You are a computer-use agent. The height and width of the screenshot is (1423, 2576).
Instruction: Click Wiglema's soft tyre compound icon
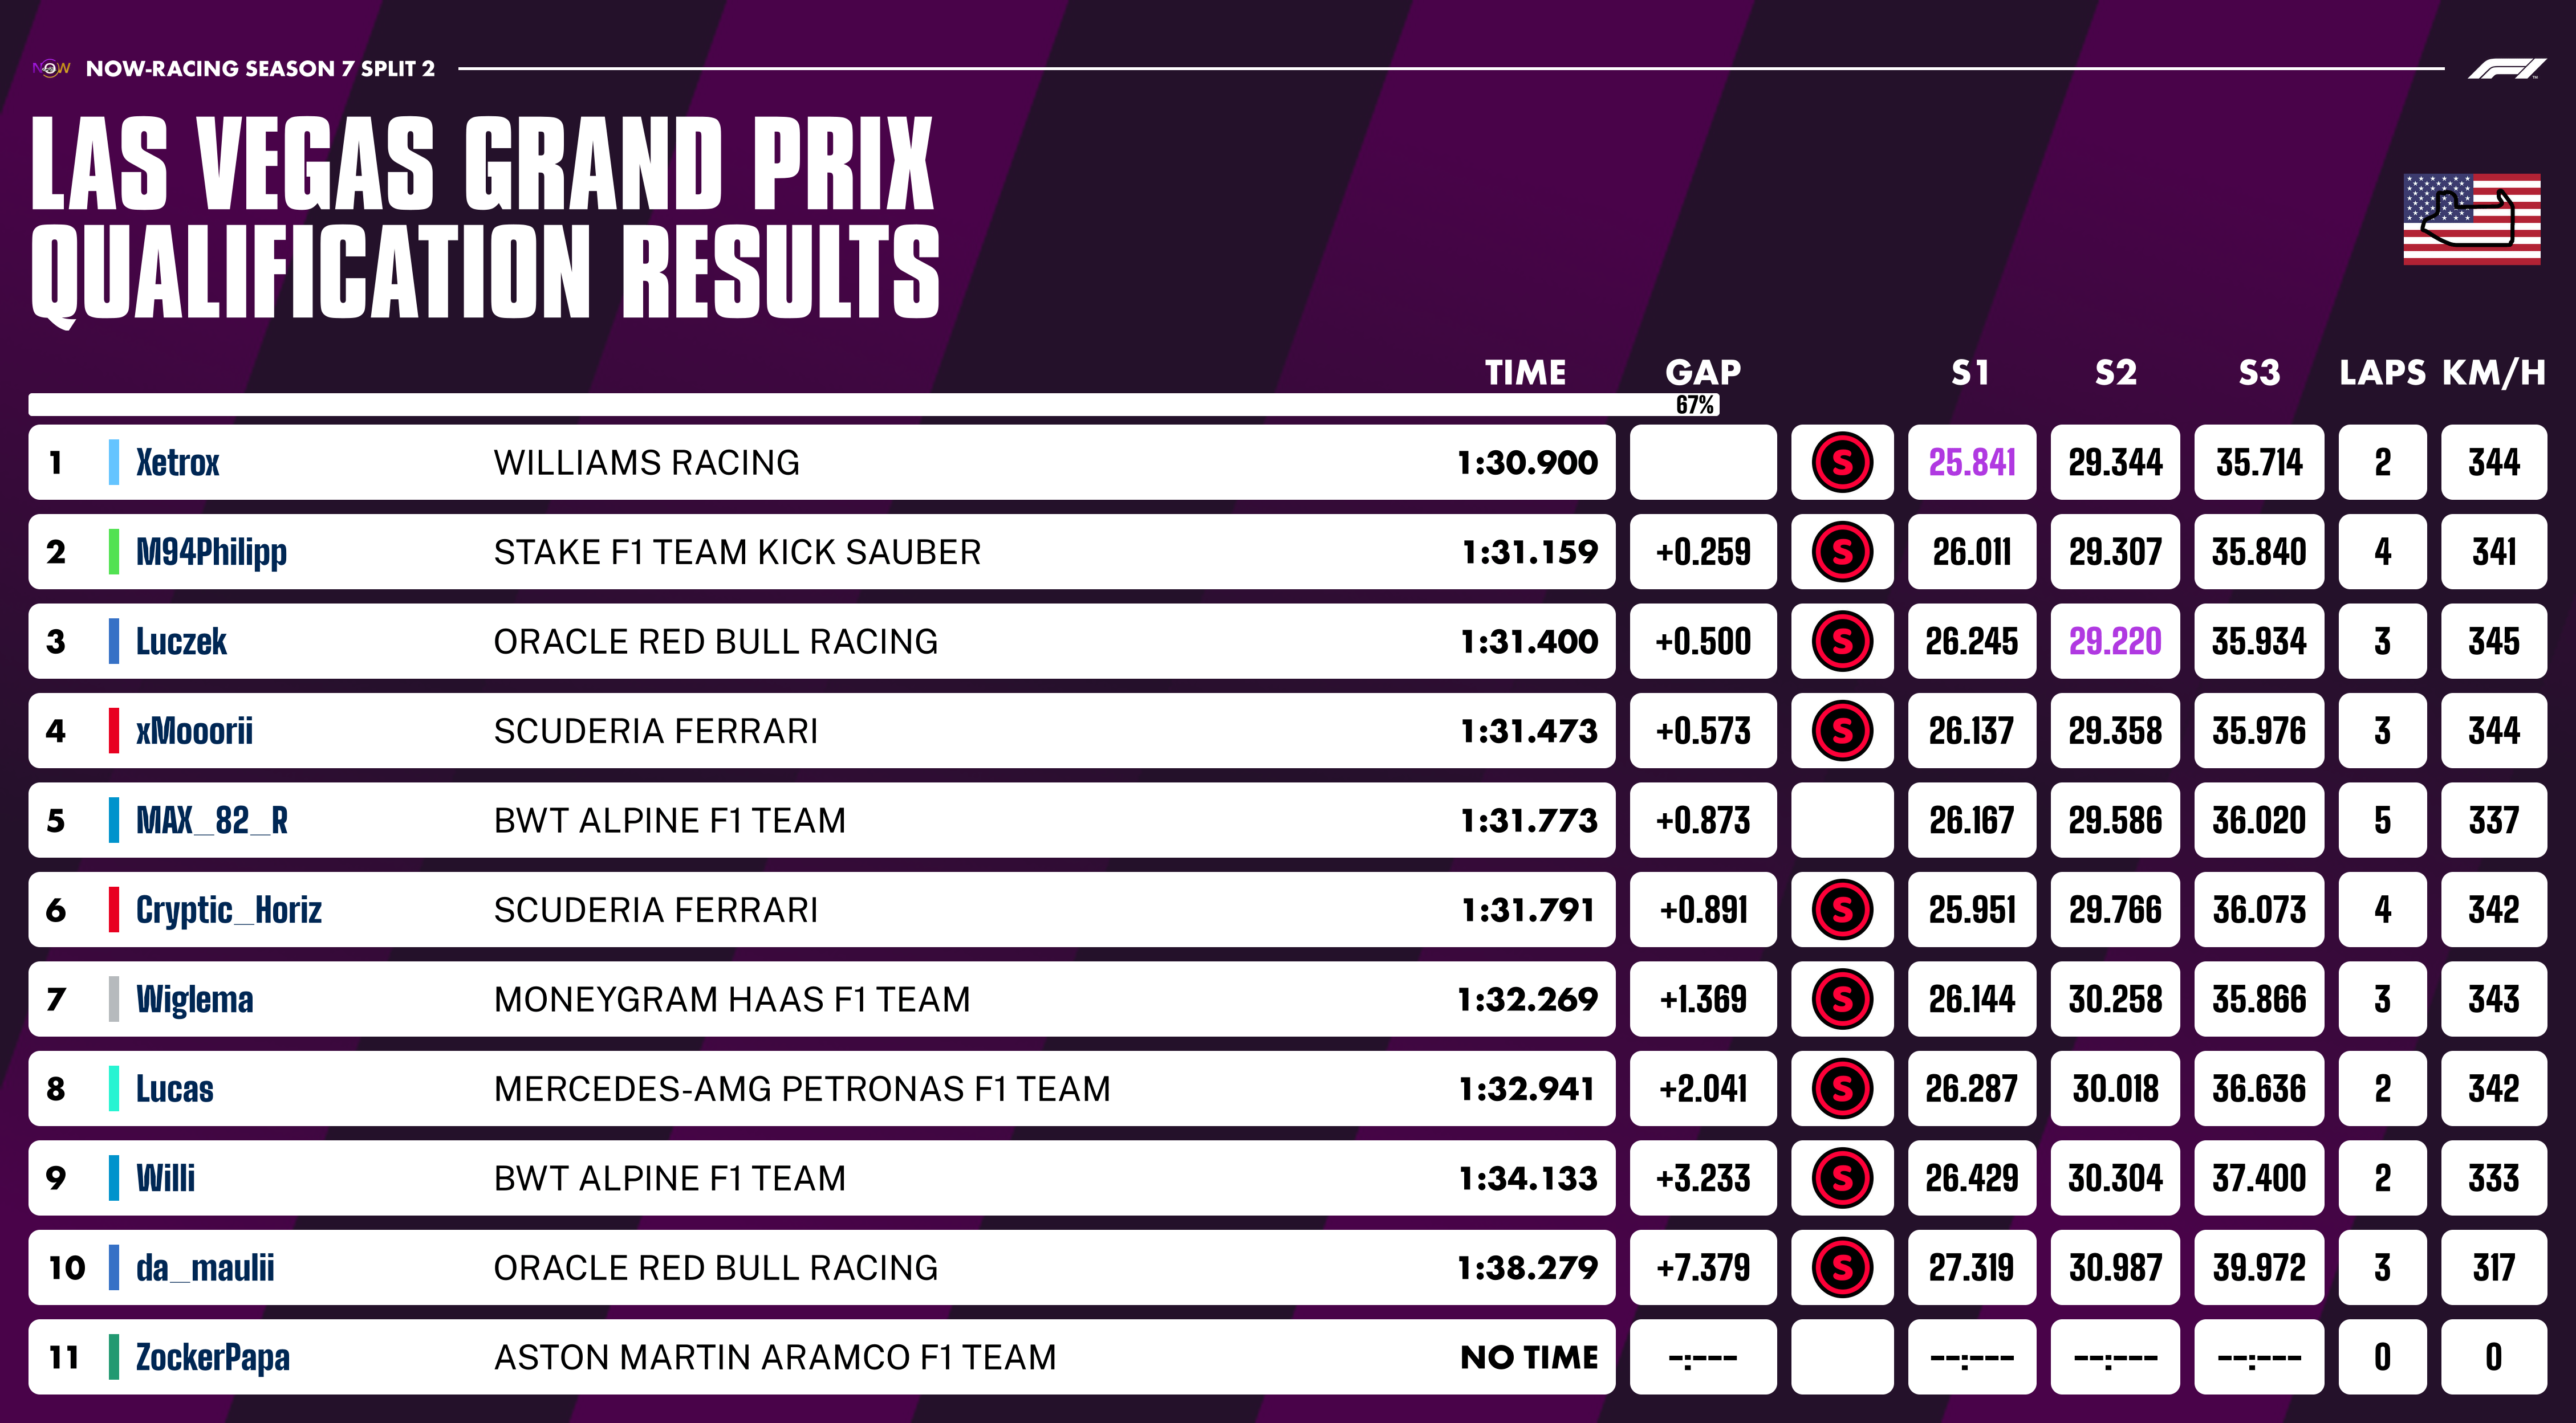[x=1842, y=1000]
